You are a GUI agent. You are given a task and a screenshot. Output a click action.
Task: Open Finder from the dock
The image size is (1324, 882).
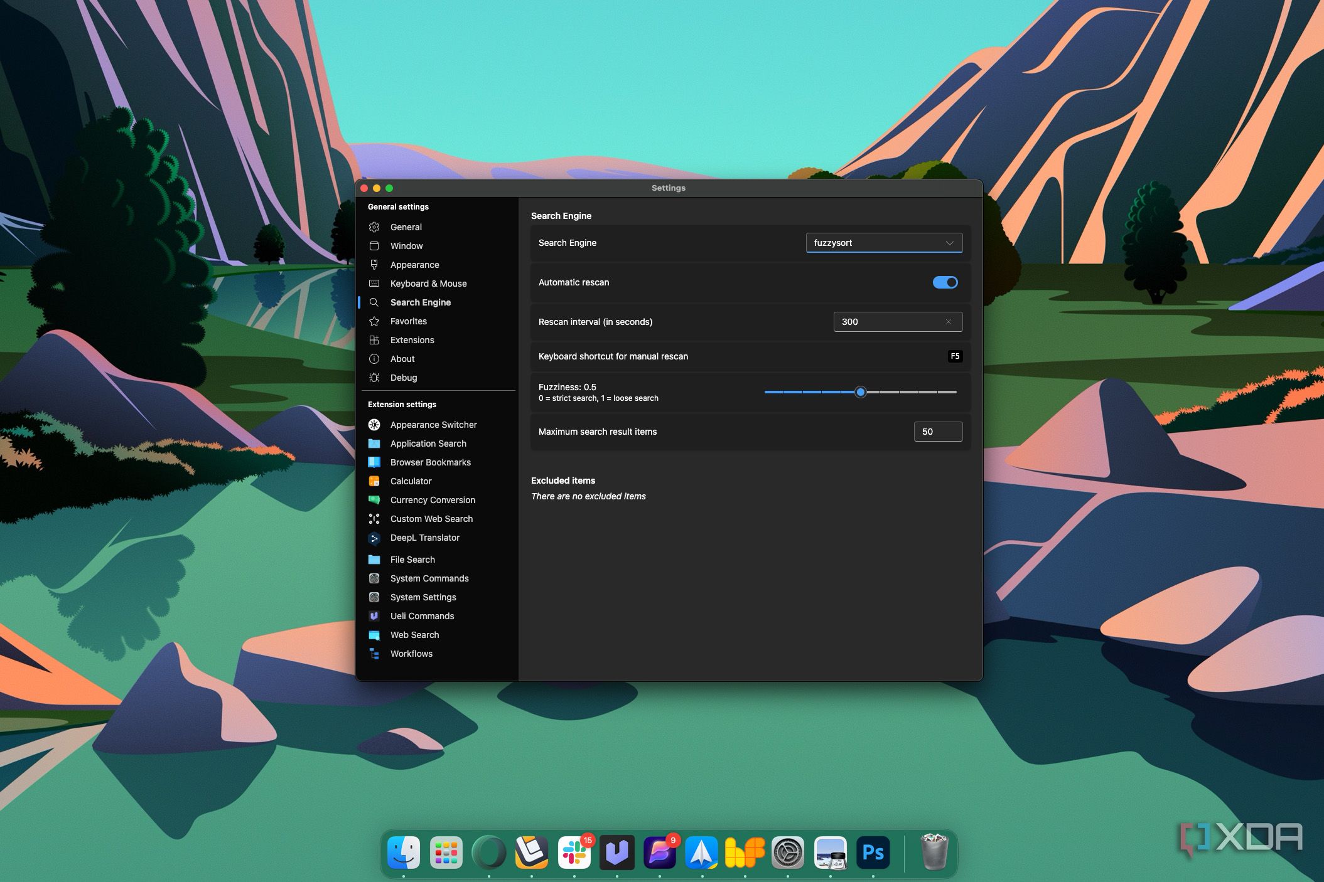point(404,853)
